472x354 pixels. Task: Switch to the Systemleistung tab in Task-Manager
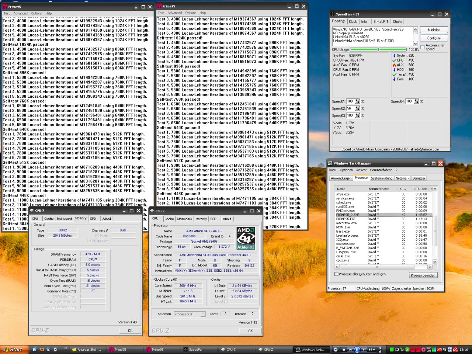point(382,178)
